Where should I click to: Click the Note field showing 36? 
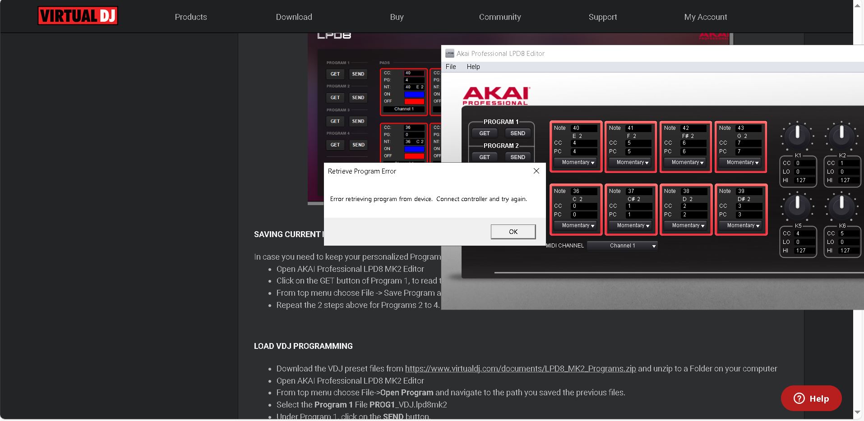584,191
